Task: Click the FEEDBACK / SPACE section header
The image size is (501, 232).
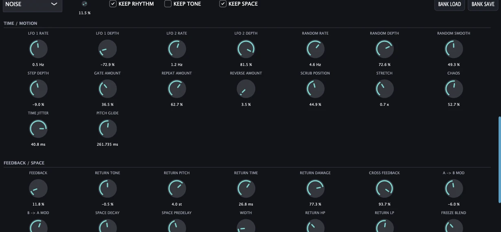Action: point(24,163)
